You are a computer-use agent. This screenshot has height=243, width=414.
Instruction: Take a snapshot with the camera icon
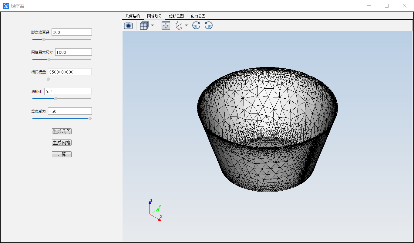coord(129,26)
